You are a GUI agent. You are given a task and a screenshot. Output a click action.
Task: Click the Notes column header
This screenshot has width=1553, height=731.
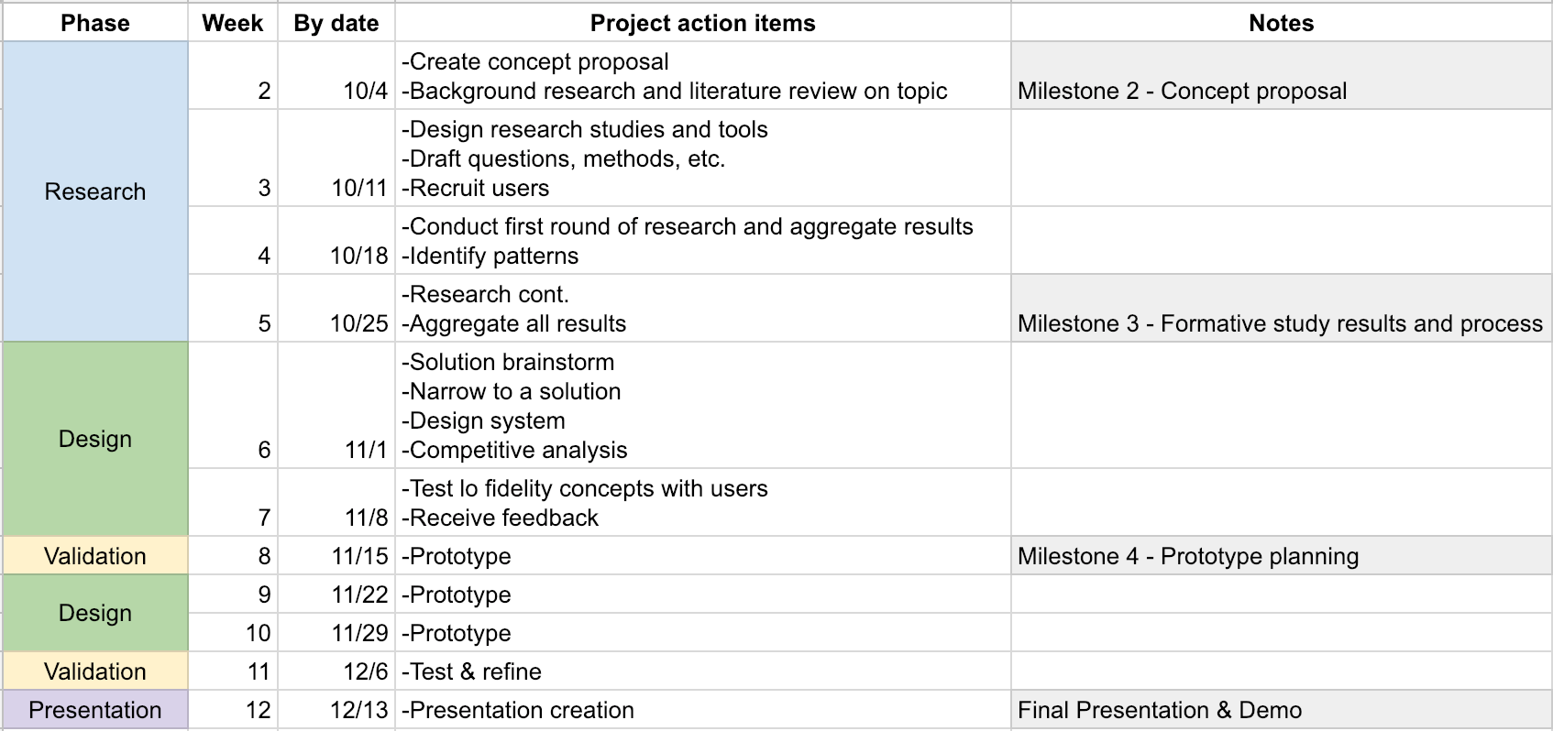coord(1281,23)
